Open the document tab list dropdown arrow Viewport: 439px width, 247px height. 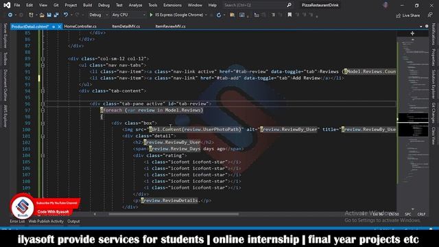click(420, 26)
